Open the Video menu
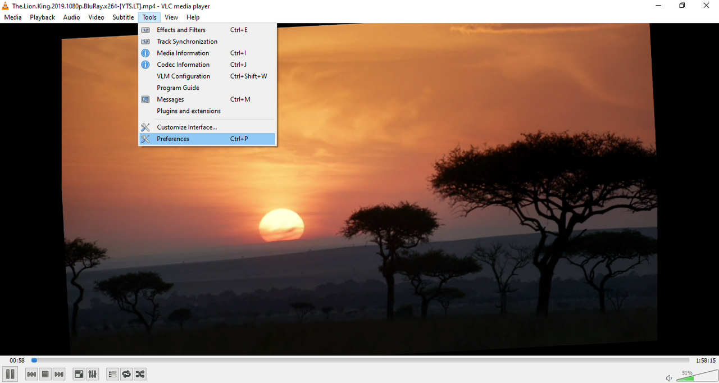Screen dimensions: 719x383 tap(96, 17)
